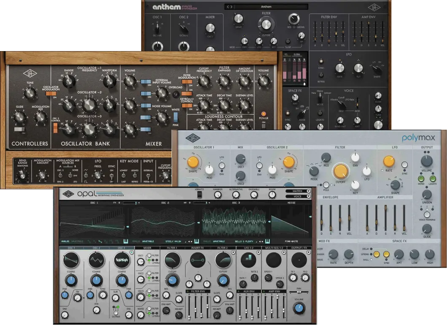
Task: Adjust the Pan slider in Opal output
Action: pos(299,292)
